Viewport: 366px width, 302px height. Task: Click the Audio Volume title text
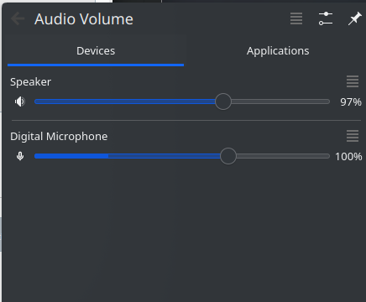click(x=84, y=19)
